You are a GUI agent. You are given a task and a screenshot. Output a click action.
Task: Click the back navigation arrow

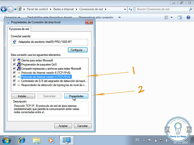coord(4,10)
